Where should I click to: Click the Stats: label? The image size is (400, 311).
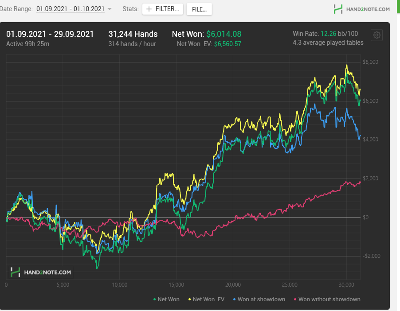tap(131, 9)
